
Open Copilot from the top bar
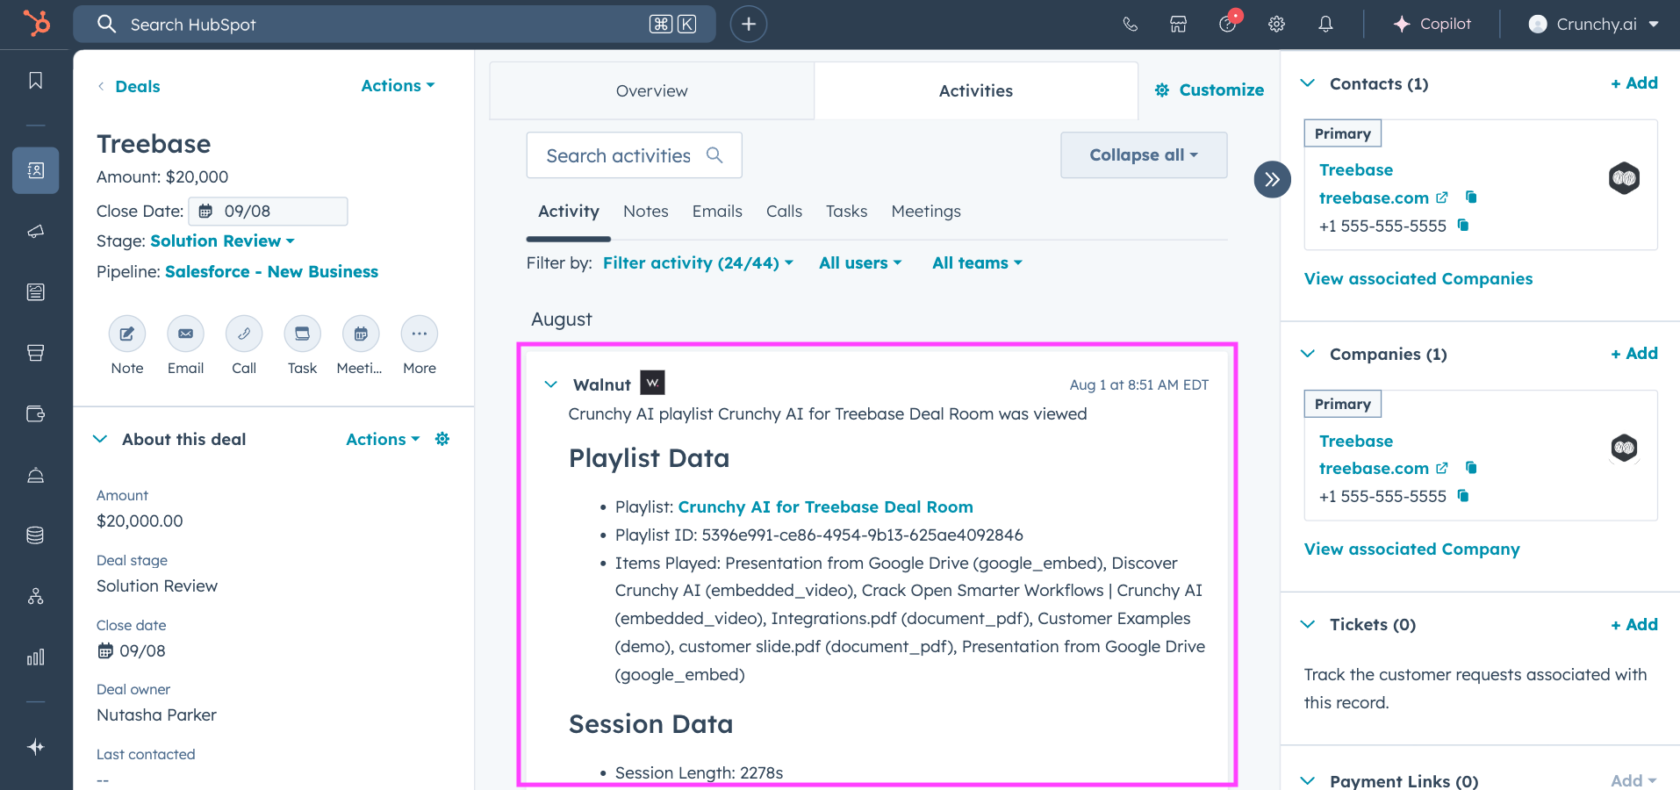point(1432,24)
